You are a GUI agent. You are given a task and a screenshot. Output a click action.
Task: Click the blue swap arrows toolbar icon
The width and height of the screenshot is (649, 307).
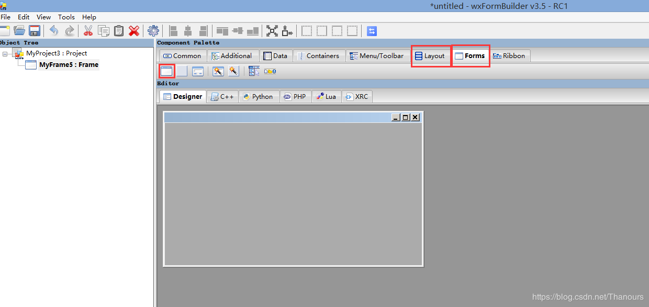[x=372, y=31]
